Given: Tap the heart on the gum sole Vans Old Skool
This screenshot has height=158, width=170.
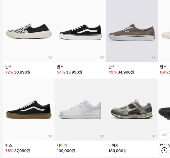Looking at the screenshot, I should 50,136.
